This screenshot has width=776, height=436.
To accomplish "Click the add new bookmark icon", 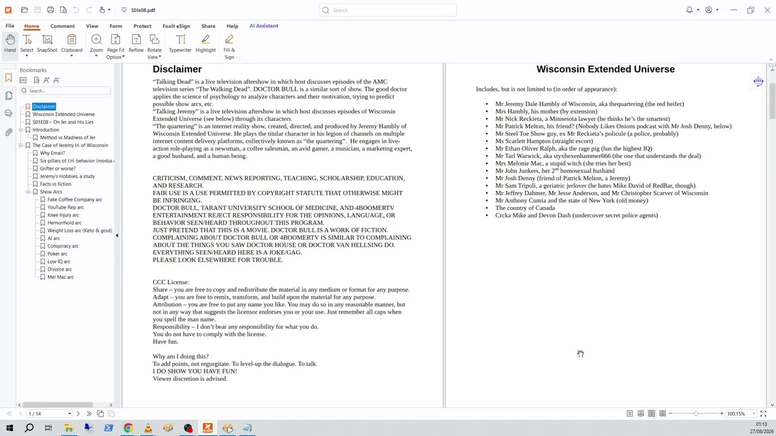I will (36, 80).
